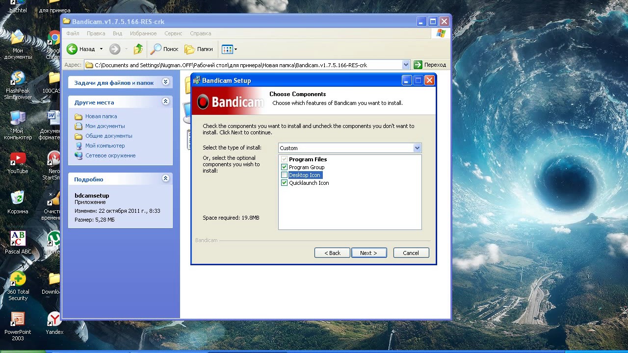Open the Сервис menu
This screenshot has width=628, height=353.
pyautogui.click(x=173, y=33)
